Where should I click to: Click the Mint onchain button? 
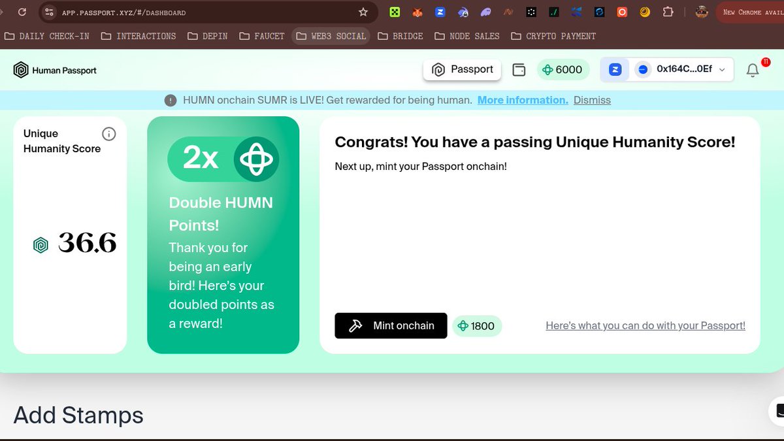tap(391, 325)
